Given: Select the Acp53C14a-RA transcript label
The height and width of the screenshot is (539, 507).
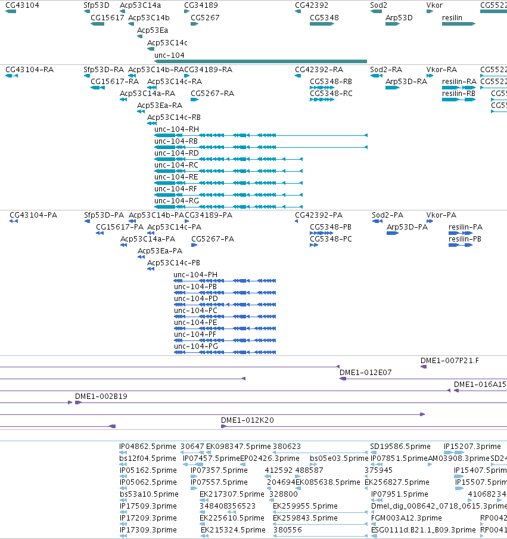Looking at the screenshot, I should pyautogui.click(x=147, y=94).
